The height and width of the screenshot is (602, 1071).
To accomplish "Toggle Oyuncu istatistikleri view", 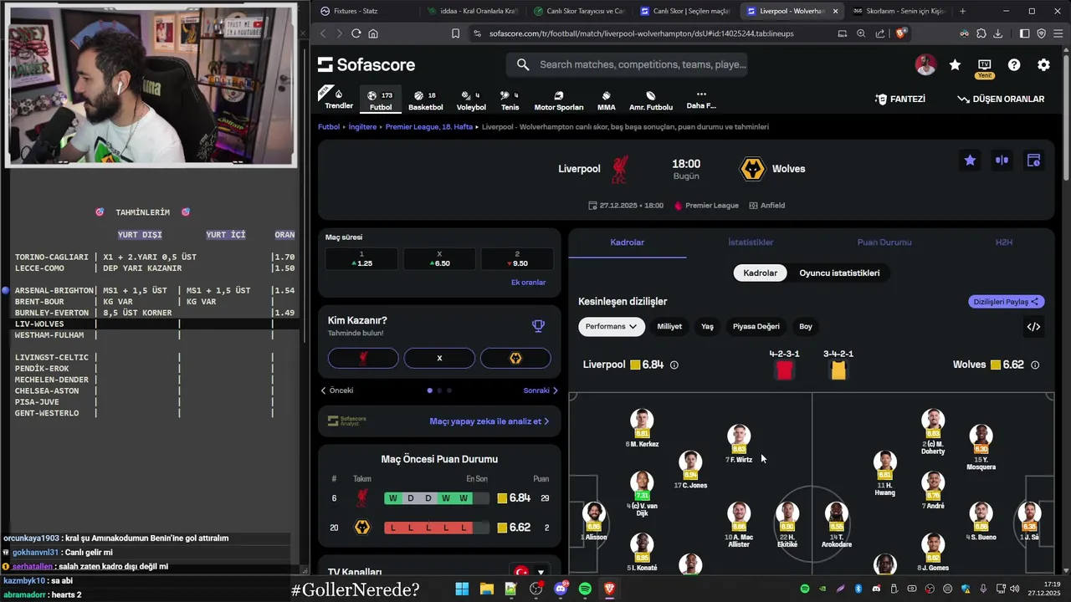I will tap(839, 273).
